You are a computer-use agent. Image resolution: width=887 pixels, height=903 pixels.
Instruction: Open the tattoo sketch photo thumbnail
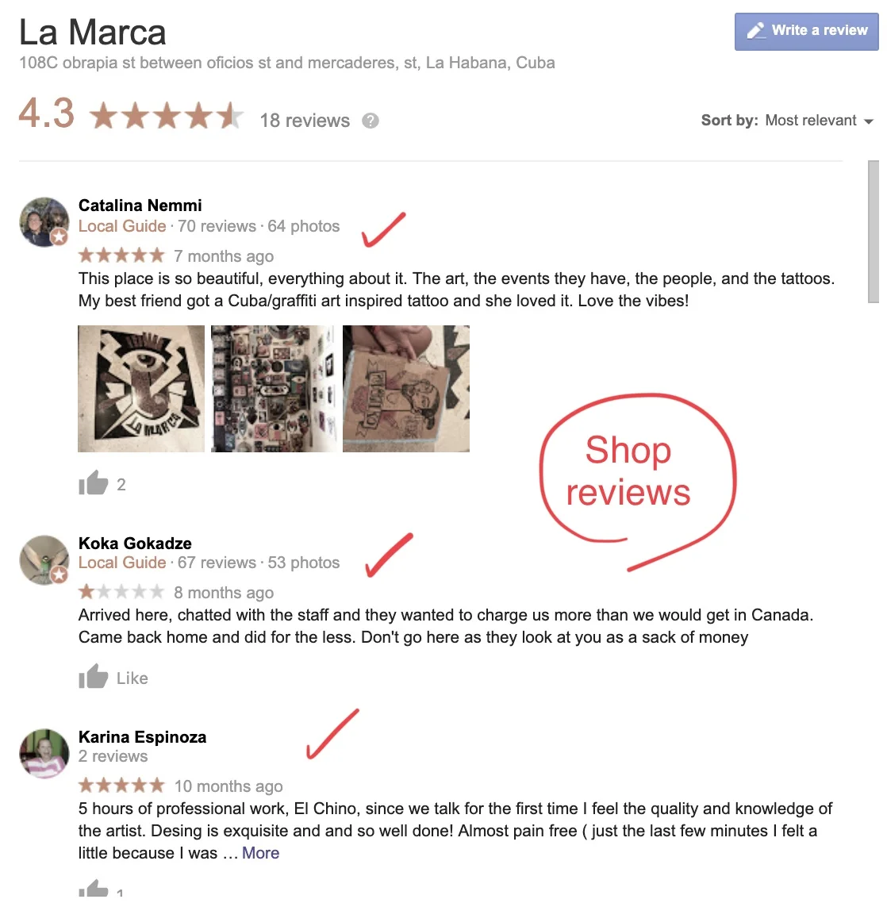pyautogui.click(x=406, y=389)
